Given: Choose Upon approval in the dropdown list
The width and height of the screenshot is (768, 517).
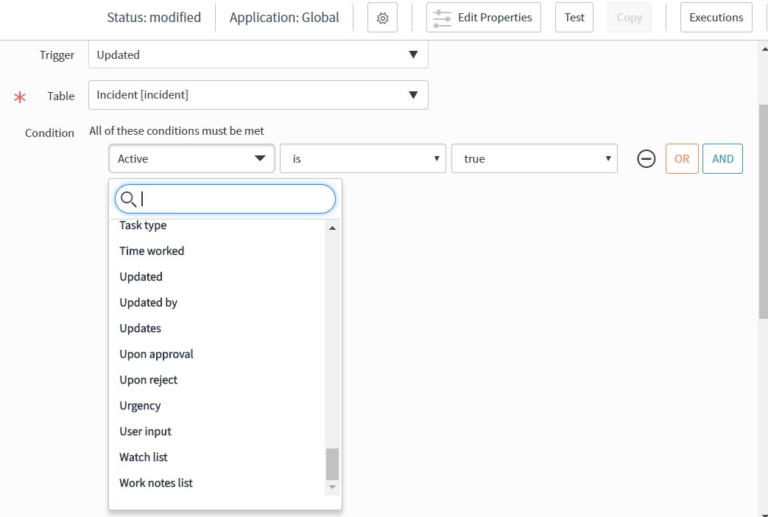Looking at the screenshot, I should [x=156, y=354].
